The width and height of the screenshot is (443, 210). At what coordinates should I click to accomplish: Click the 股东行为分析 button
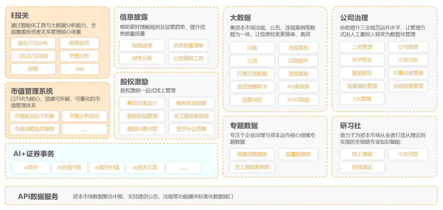click(33, 43)
